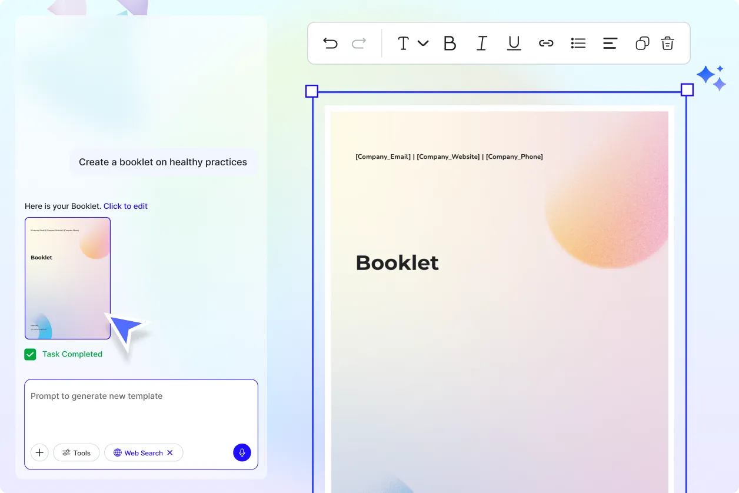
Task: Click the top-left selection handle of the page
Action: click(312, 91)
